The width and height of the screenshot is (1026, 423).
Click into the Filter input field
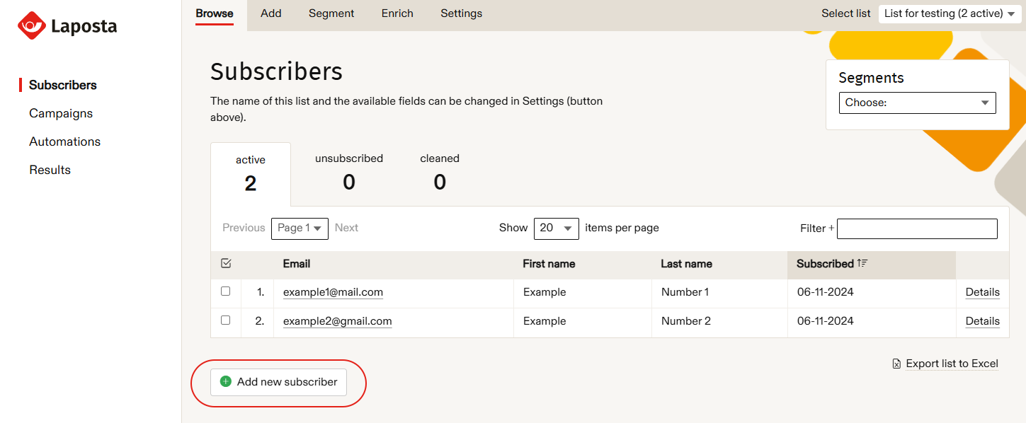point(917,228)
